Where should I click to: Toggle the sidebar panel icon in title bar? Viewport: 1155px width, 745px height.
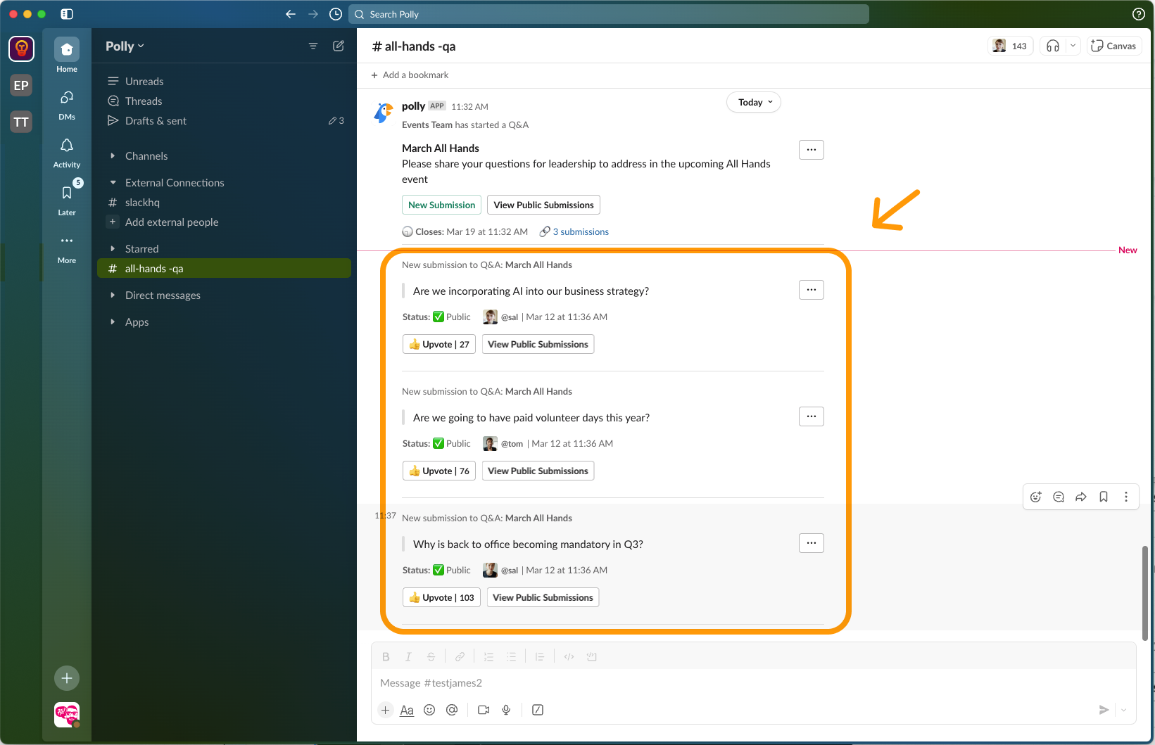click(x=67, y=14)
